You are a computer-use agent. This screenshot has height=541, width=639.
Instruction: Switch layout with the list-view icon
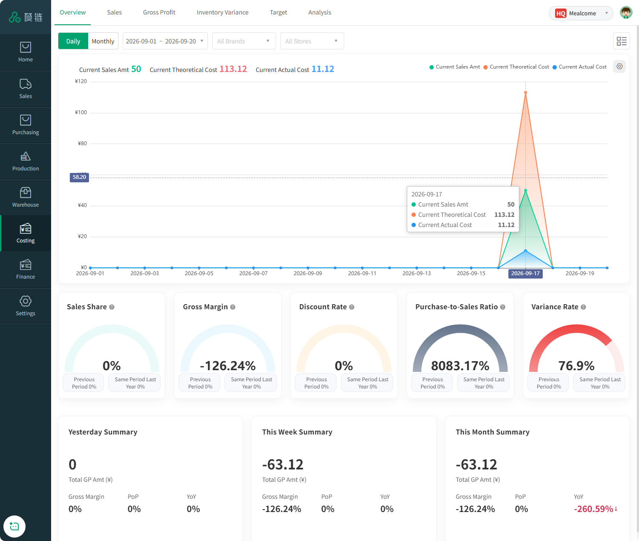tap(622, 41)
